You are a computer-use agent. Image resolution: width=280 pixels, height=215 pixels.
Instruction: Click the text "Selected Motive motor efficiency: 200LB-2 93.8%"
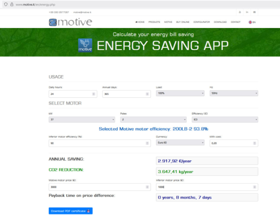coord(153,129)
